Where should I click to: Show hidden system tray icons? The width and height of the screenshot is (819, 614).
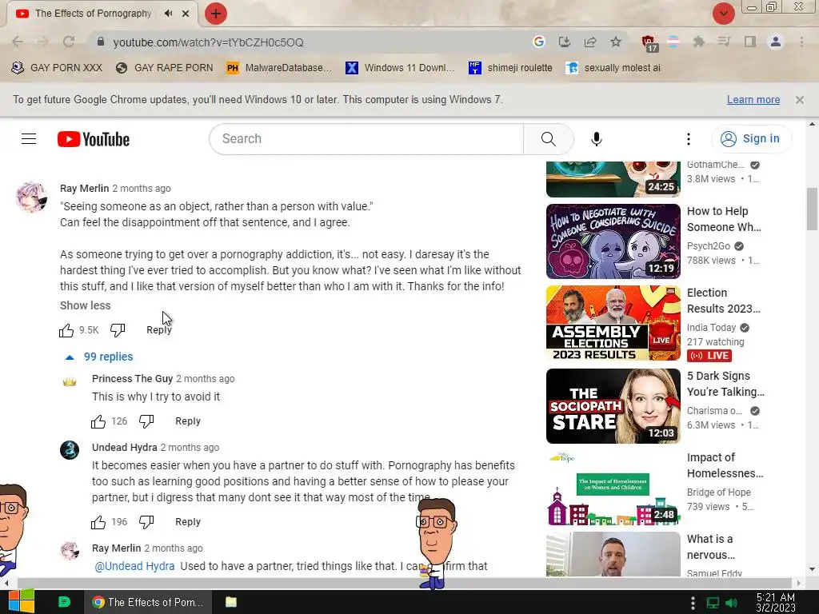693,603
